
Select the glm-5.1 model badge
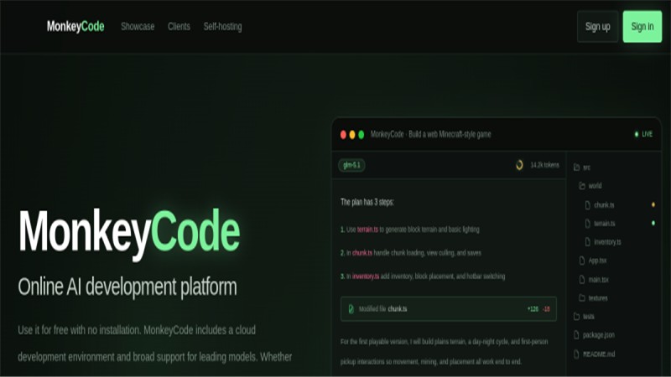351,165
